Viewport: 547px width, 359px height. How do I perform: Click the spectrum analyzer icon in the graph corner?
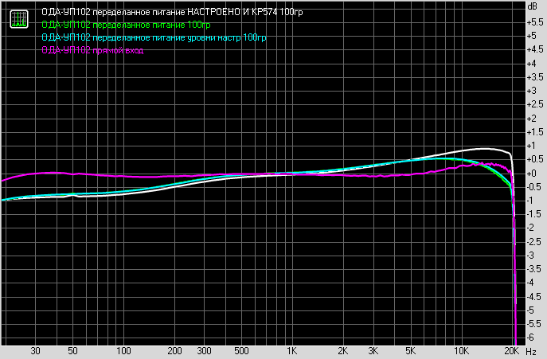click(x=19, y=19)
